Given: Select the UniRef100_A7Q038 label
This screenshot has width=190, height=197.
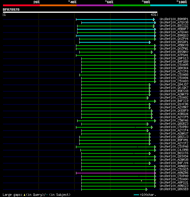Looking at the screenshot, I should pyautogui.click(x=174, y=22).
